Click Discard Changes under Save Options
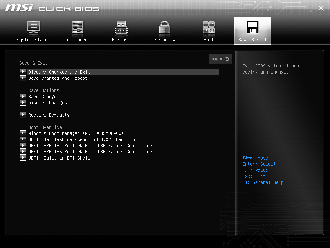This screenshot has width=330, height=248. pyautogui.click(x=48, y=103)
